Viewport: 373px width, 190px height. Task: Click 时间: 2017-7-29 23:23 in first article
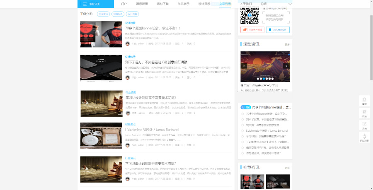click(160, 44)
